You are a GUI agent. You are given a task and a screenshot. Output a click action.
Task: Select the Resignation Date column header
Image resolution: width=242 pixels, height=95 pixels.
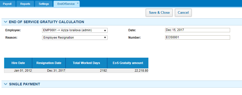tap(49, 63)
